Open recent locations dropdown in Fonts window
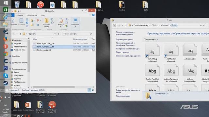209x117 pixels. click(x=123, y=25)
